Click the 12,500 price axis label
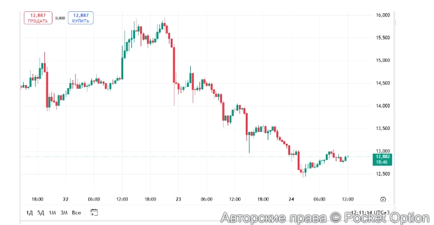The height and width of the screenshot is (225, 434). tap(383, 174)
